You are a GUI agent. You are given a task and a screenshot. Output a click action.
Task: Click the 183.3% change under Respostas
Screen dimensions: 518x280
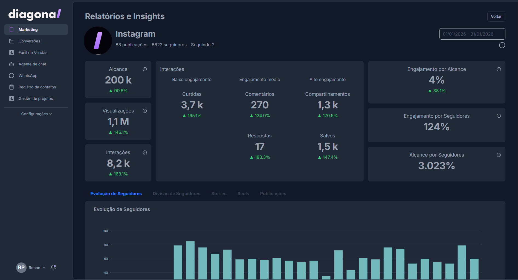click(260, 157)
